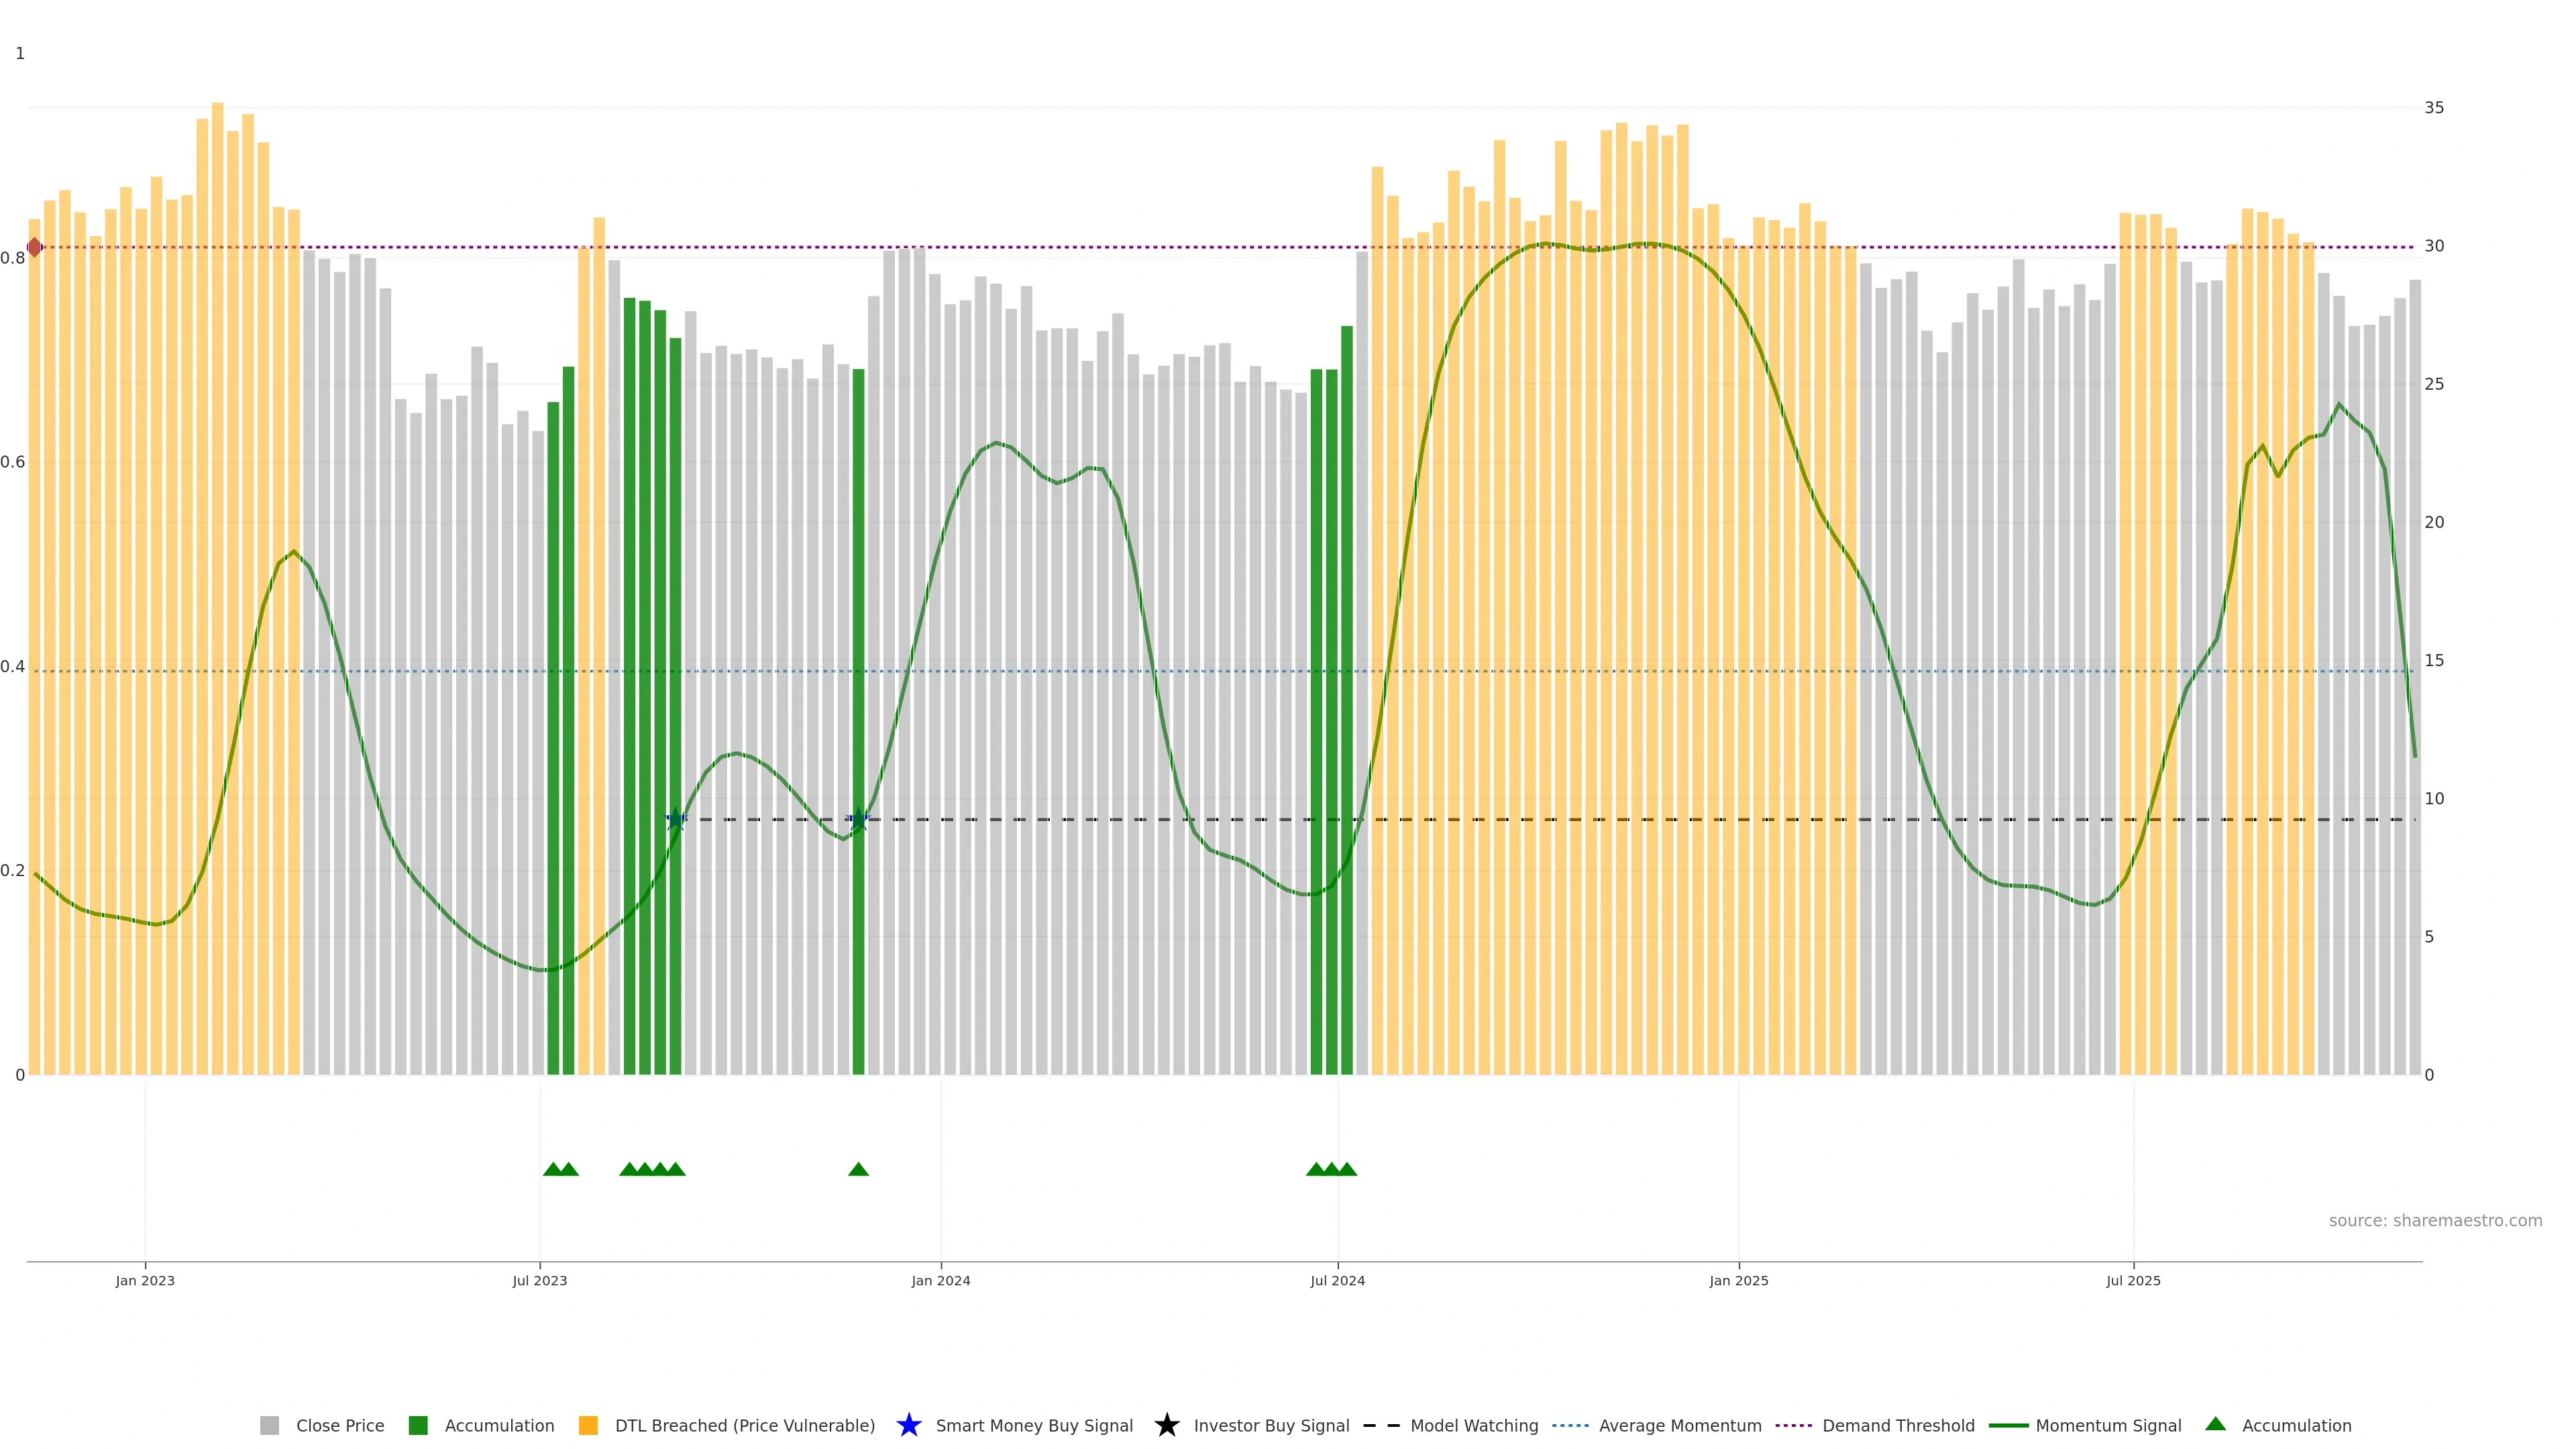The height and width of the screenshot is (1449, 2576).
Task: Click the red diamond marker on Demand Threshold line
Action: (35, 247)
